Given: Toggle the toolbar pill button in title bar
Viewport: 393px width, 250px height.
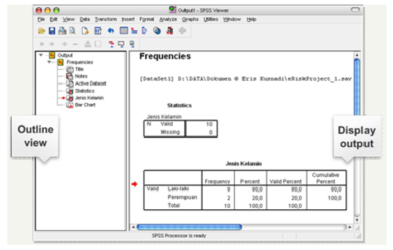Looking at the screenshot, I should [355, 9].
